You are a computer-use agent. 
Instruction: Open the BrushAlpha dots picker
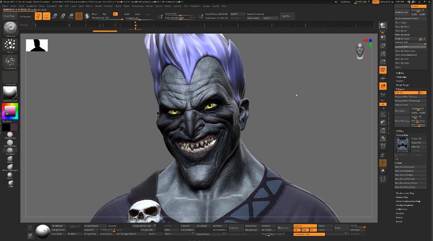pyautogui.click(x=10, y=62)
